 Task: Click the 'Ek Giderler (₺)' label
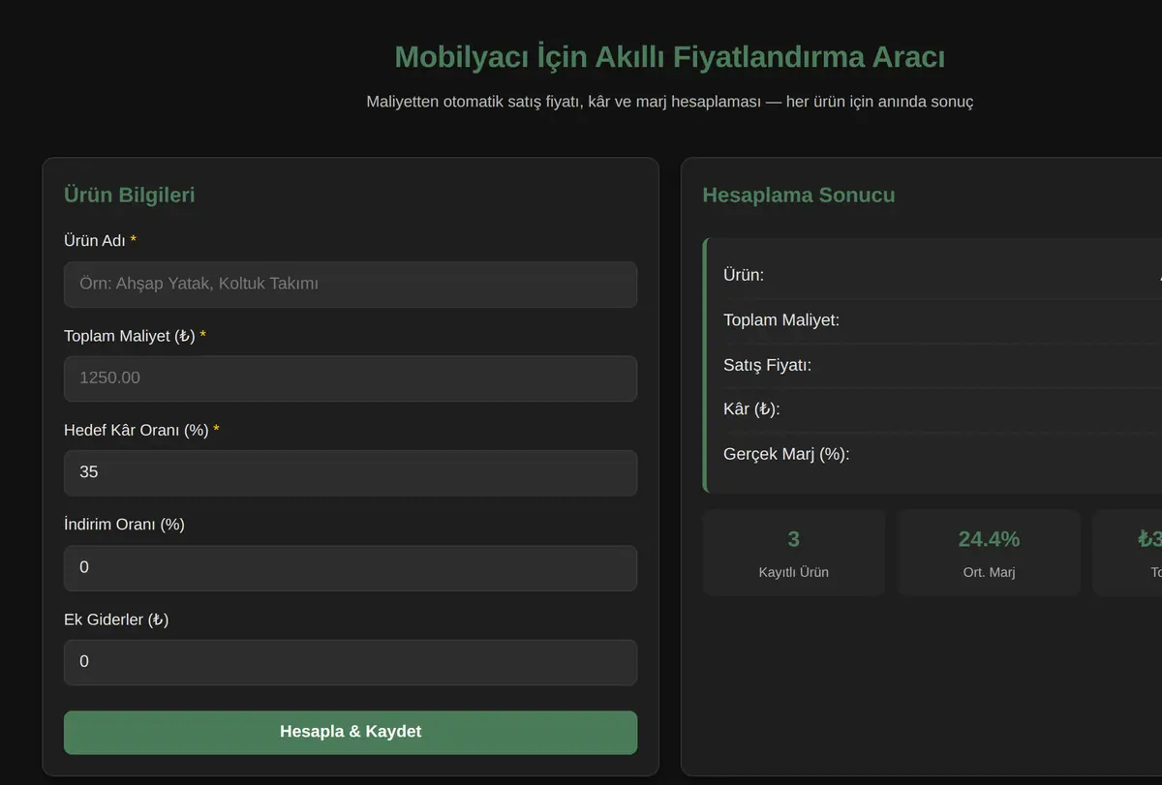click(x=116, y=619)
